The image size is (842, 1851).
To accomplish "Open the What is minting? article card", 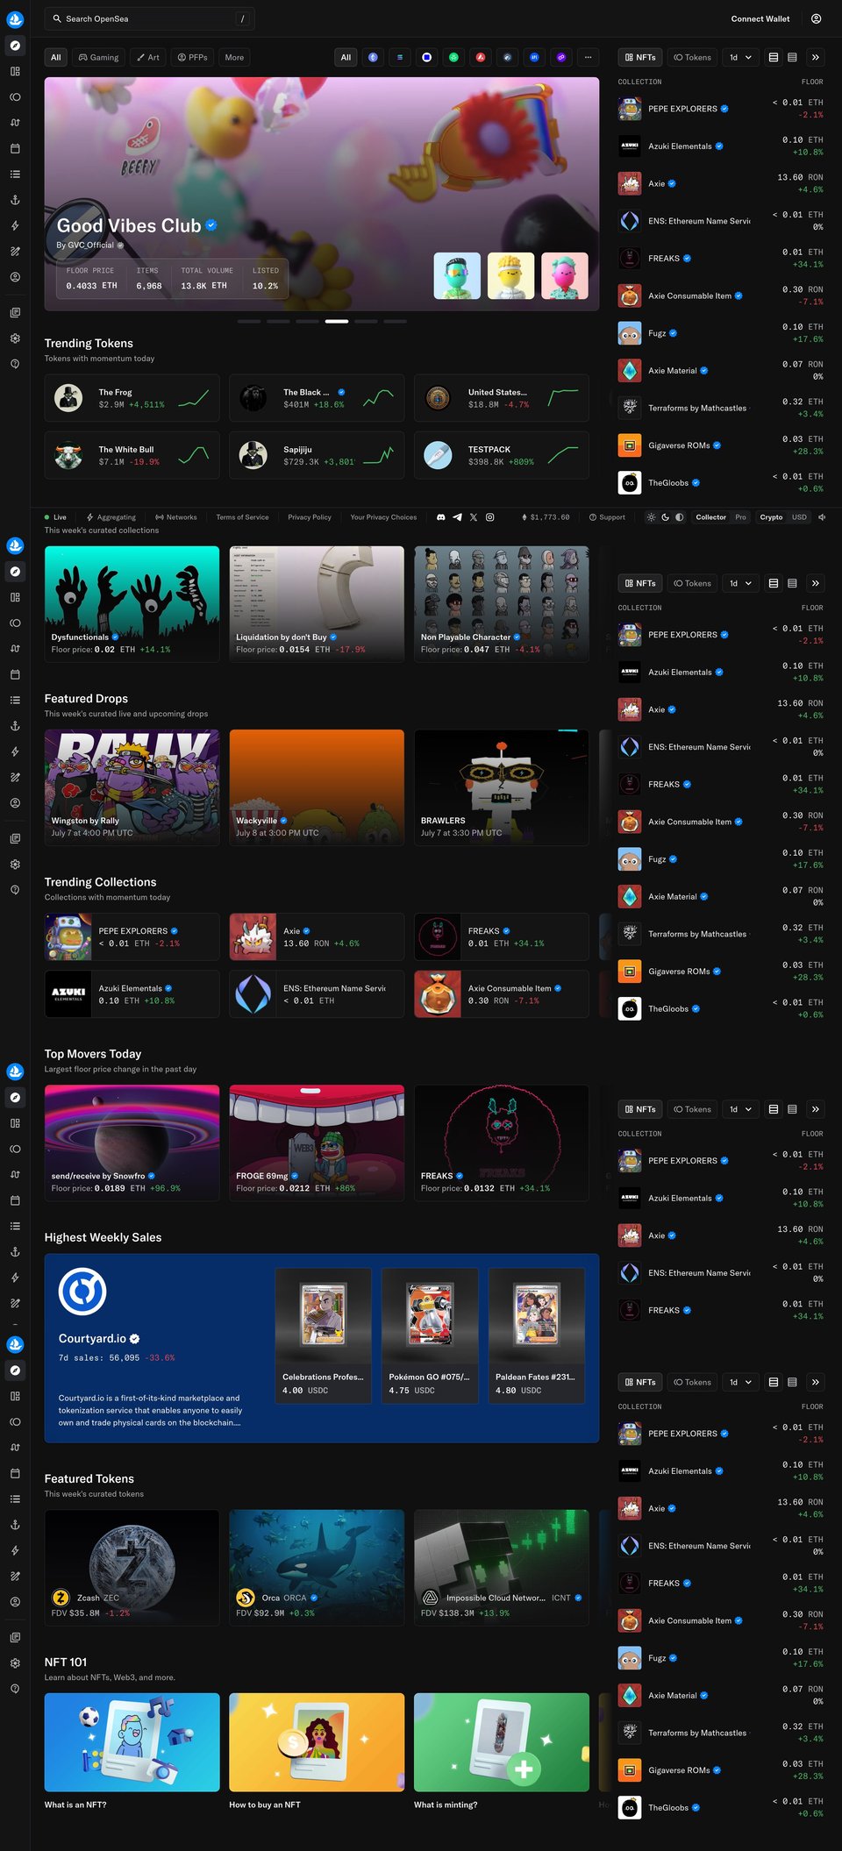I will click(502, 1753).
